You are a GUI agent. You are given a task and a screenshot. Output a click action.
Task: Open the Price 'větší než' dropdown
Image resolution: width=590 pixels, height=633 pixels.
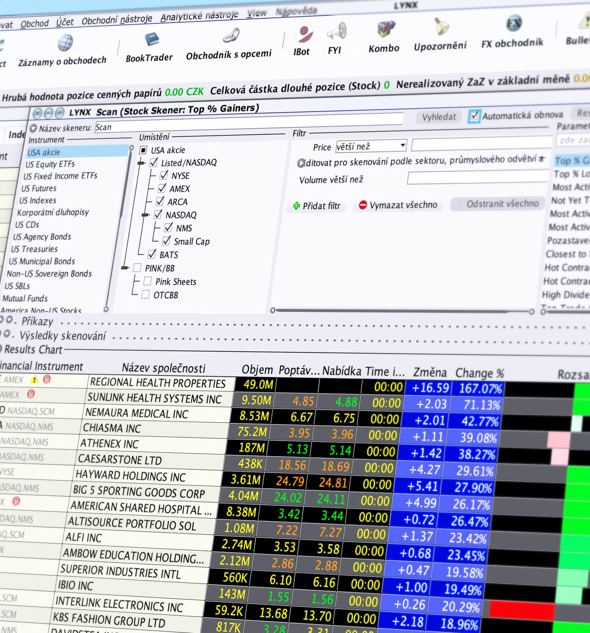371,146
